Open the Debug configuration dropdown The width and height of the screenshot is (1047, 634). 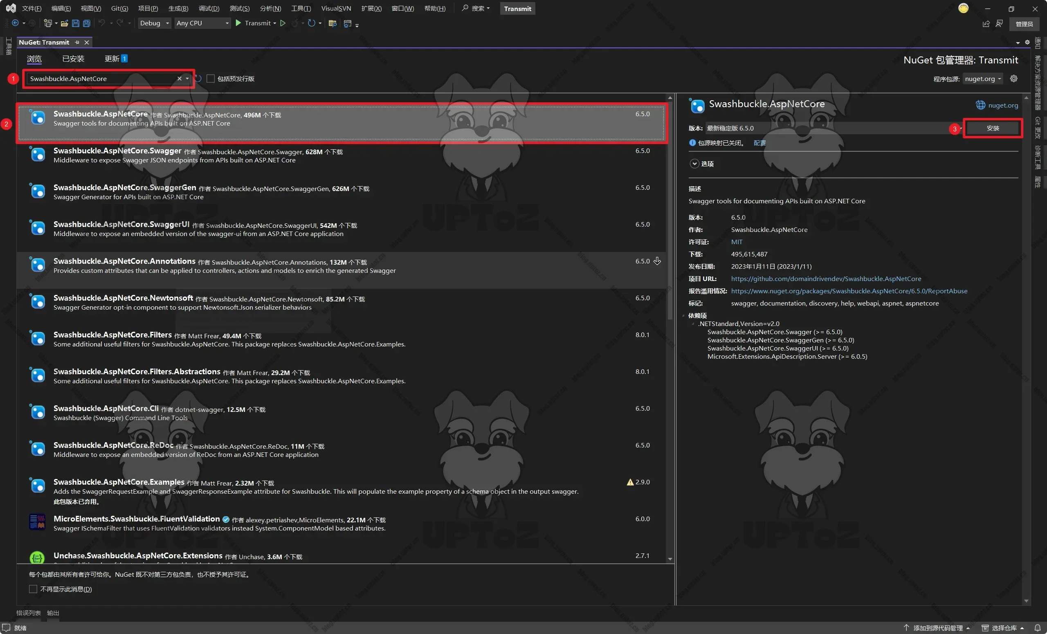(155, 23)
